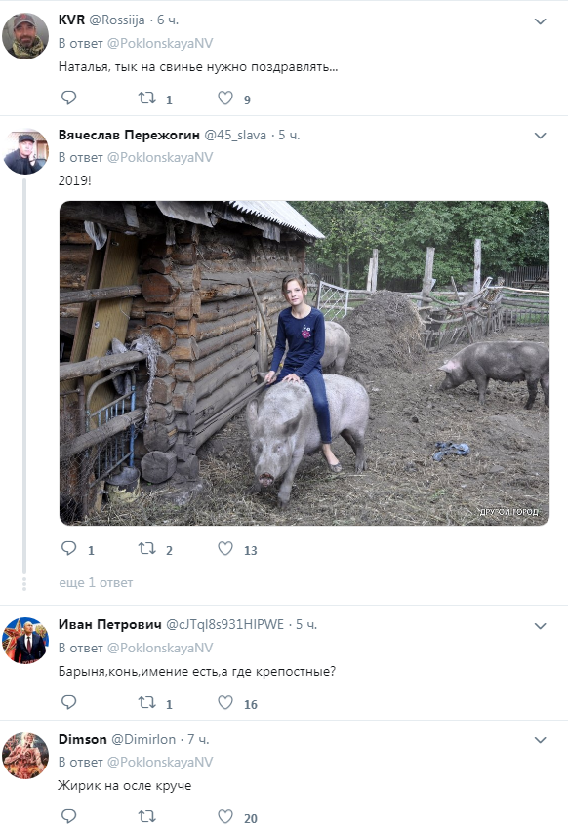Retweet Иван Петрович's tweet about крепостные
Screen dimensions: 568x827
coord(146,702)
